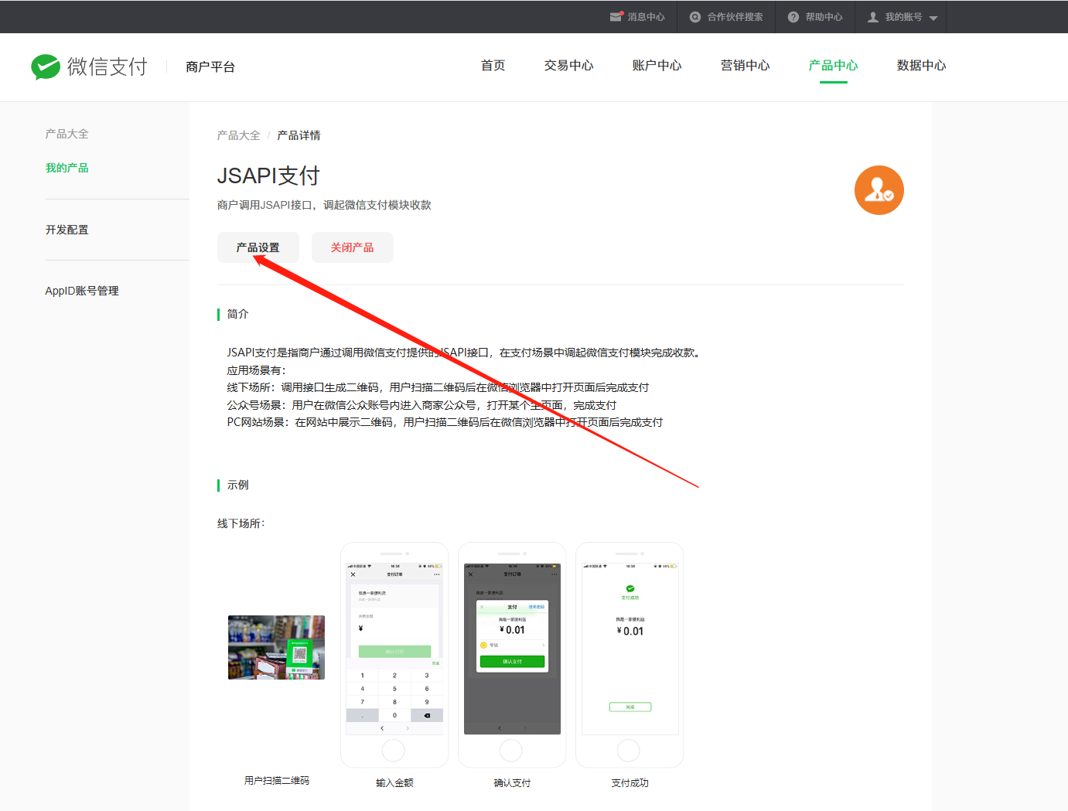Click the 线下场所: label above the examples

[x=241, y=523]
